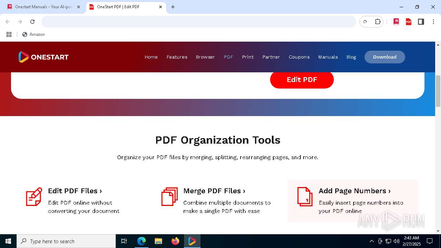Click the PDF Organization Tools heading

218,140
